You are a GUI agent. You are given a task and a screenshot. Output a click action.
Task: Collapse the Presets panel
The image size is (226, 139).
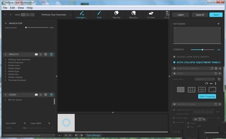(6, 55)
